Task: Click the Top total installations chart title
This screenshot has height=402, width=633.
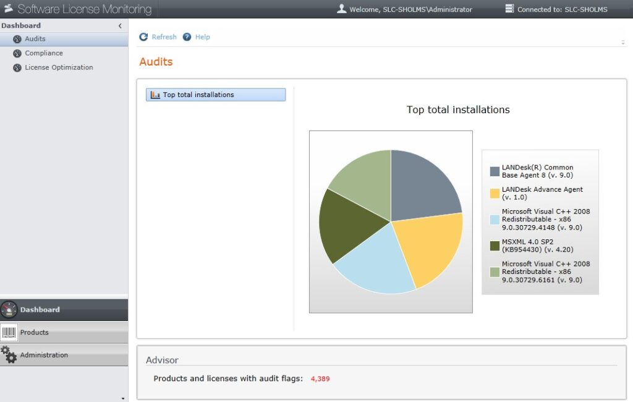Action: pyautogui.click(x=458, y=110)
